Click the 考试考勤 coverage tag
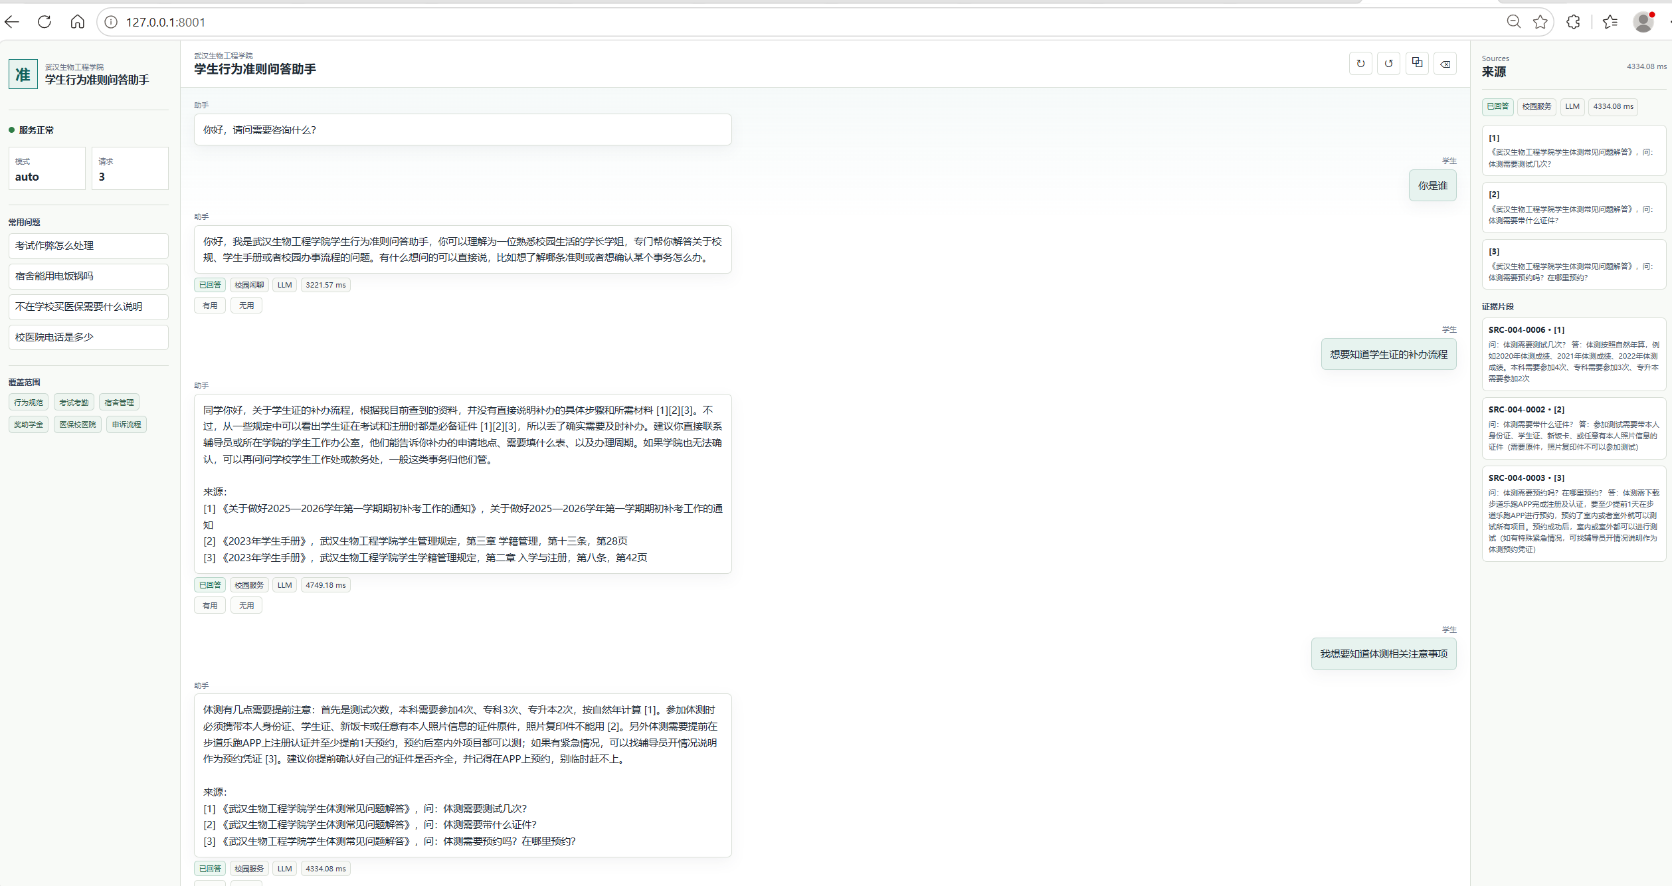The width and height of the screenshot is (1672, 886). point(74,402)
